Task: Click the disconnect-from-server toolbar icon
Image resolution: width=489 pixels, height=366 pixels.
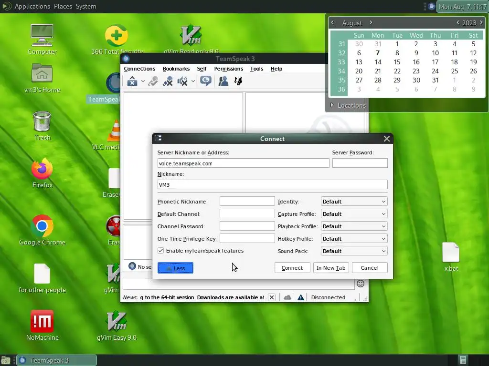Action: point(132,81)
